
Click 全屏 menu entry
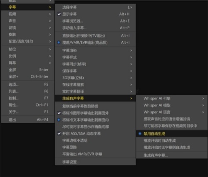coord(28,70)
